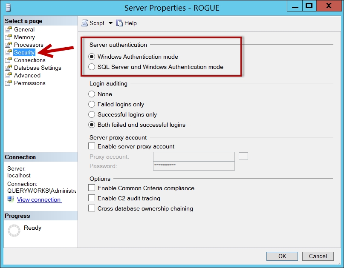Open the Permissions page
This screenshot has width=344, height=268.
(29, 83)
